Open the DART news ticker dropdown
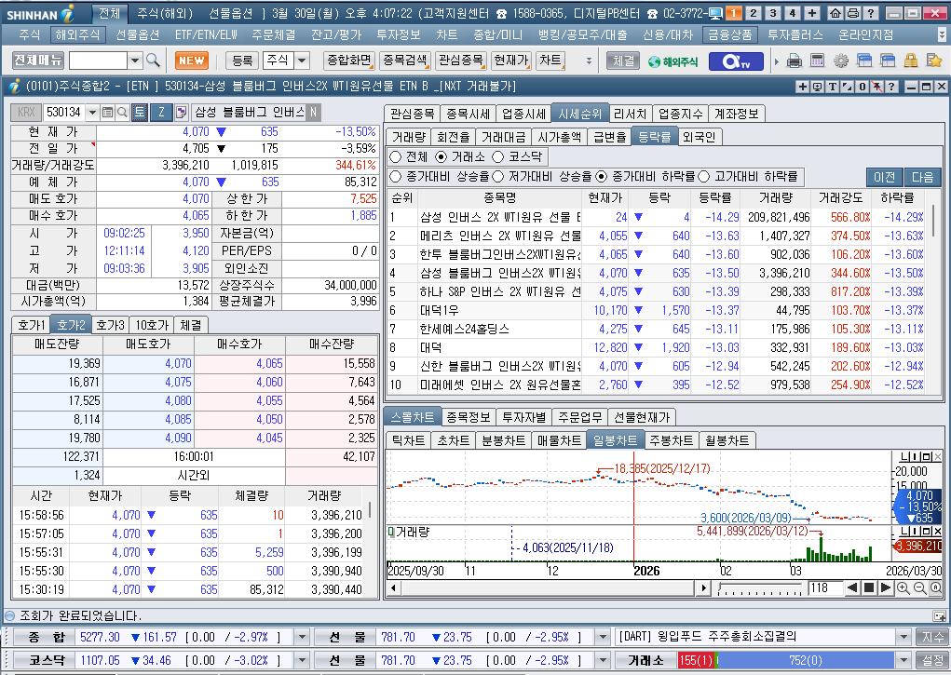Screen dimensions: 951x675 pos(904,637)
